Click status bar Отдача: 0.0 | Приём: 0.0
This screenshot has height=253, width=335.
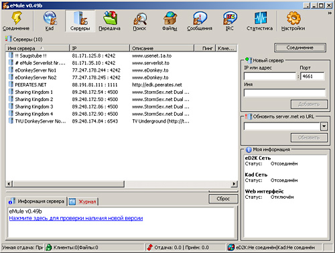point(182,248)
